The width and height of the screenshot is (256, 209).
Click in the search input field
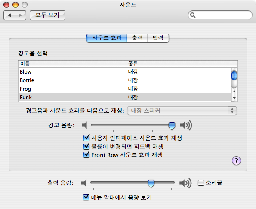click(220, 15)
